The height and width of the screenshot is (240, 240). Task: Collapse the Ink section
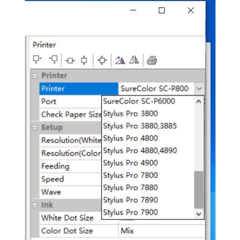[35, 205]
